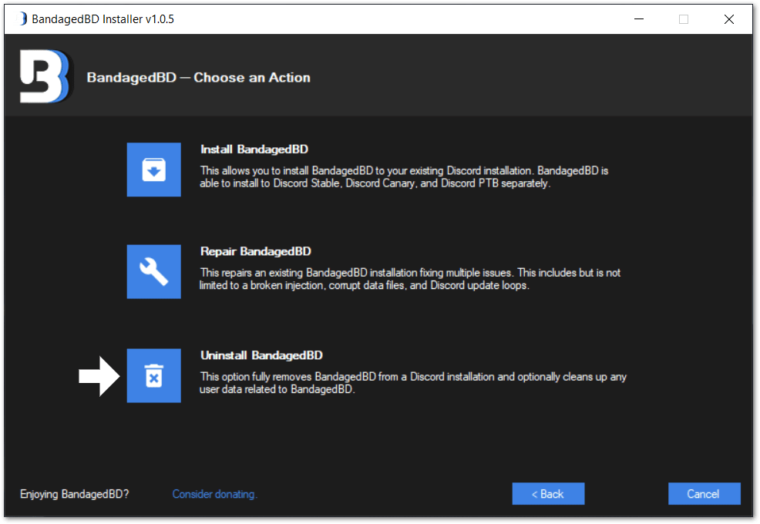Click the Back button
The width and height of the screenshot is (760, 524).
pos(548,493)
